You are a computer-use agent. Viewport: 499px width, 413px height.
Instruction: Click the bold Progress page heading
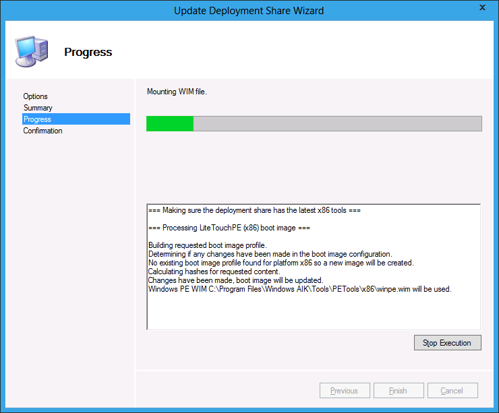click(88, 52)
